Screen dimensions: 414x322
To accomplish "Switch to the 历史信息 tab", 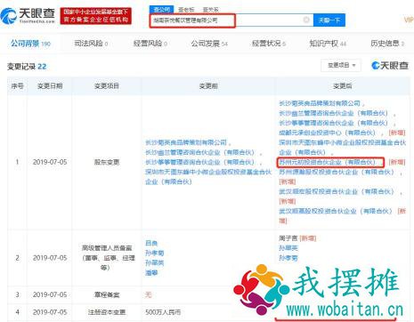I will coord(387,44).
